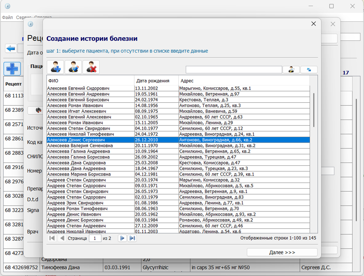Viewport: 364px width, 276px height.
Task: Click the blue plus add recipe icon
Action: (x=12, y=69)
